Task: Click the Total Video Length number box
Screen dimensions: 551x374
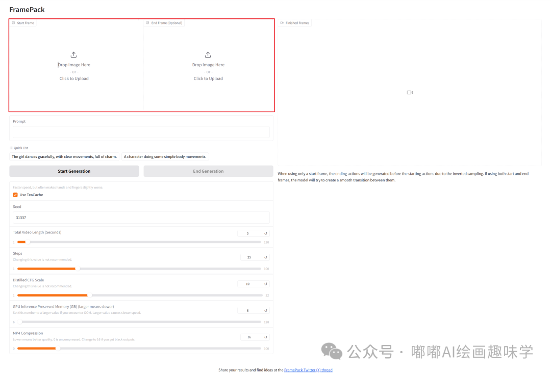Action: coord(249,233)
